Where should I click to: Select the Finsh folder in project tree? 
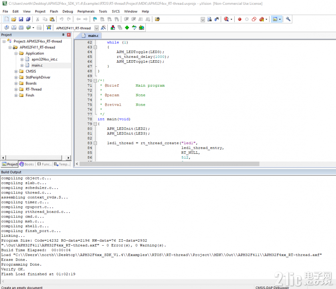click(30, 96)
